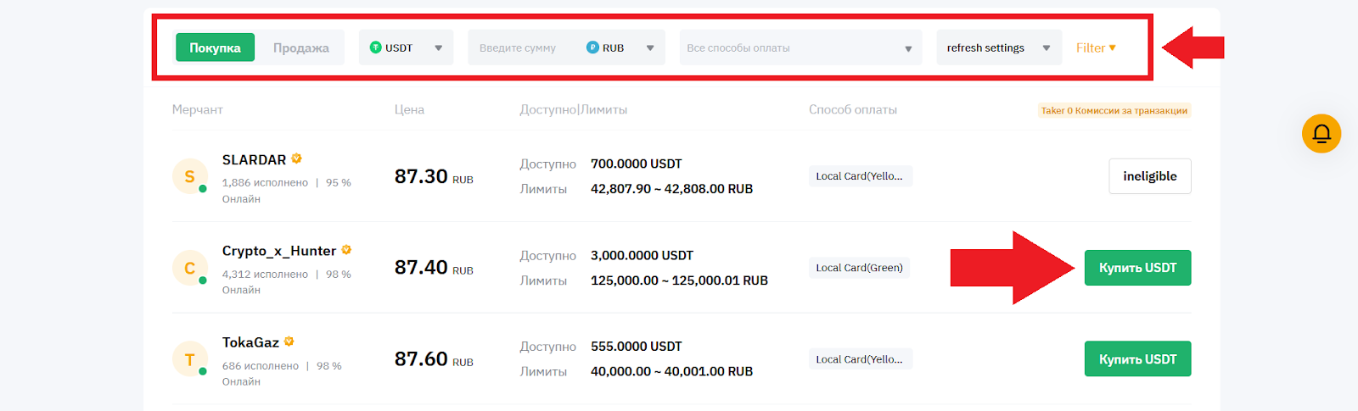This screenshot has width=1358, height=411.
Task: Click the Мерчант column header
Action: pyautogui.click(x=197, y=109)
